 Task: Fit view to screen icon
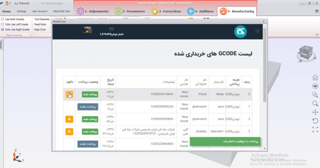coord(315,129)
